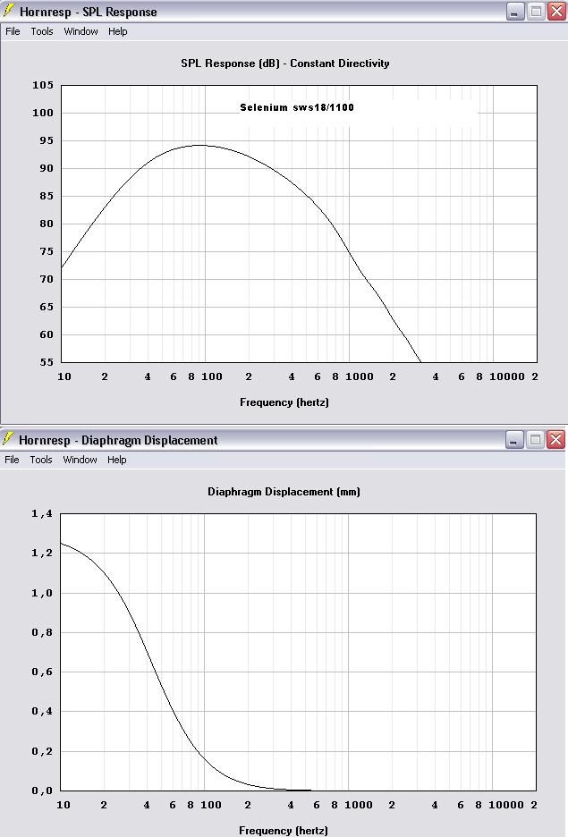The image size is (568, 837).
Task: Open Tools menu in SPL Response window
Action: [42, 31]
